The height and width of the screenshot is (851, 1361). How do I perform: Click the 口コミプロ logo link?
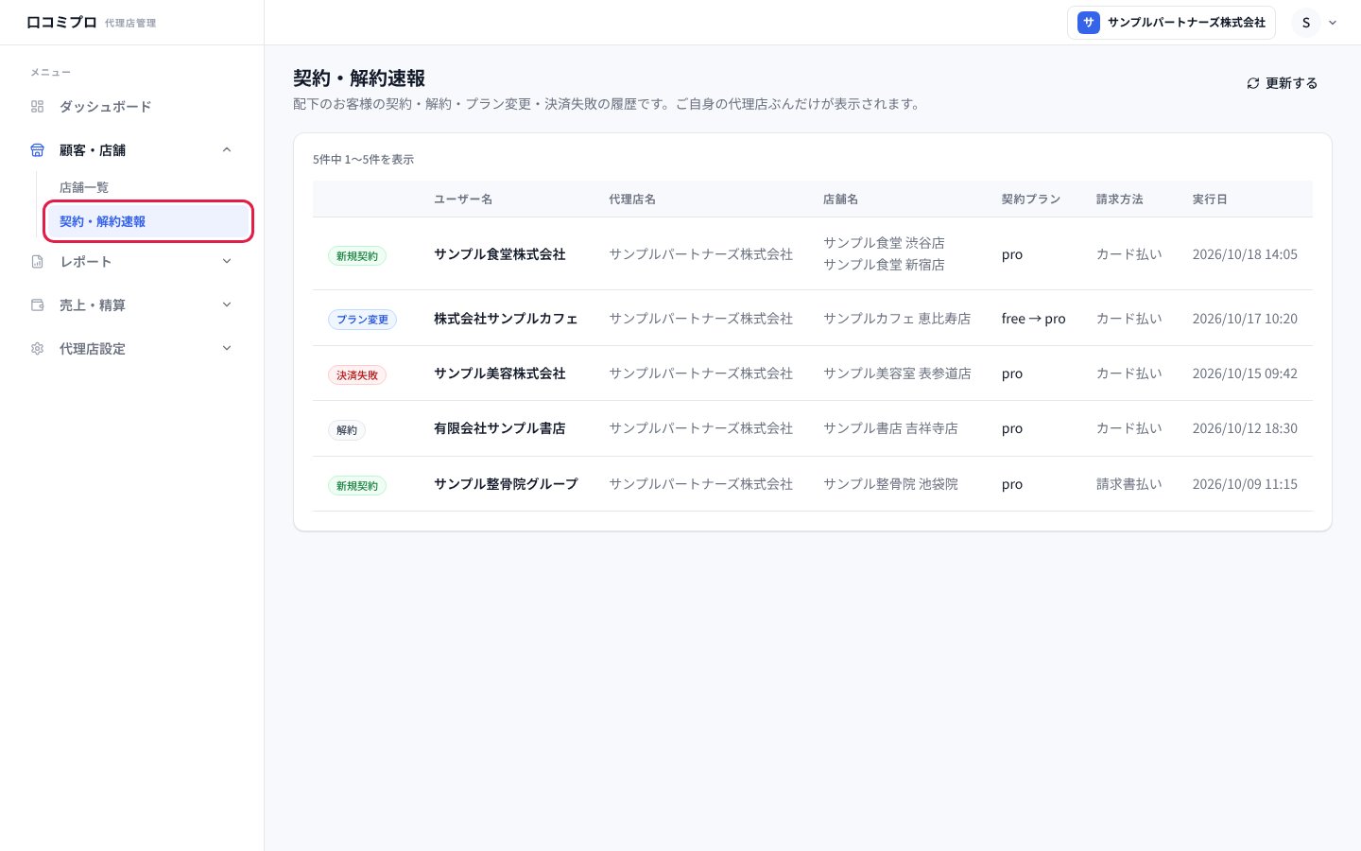(x=61, y=23)
